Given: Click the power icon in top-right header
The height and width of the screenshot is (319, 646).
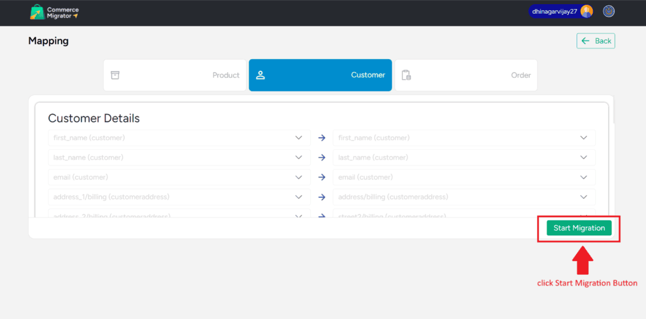Looking at the screenshot, I should pos(608,11).
